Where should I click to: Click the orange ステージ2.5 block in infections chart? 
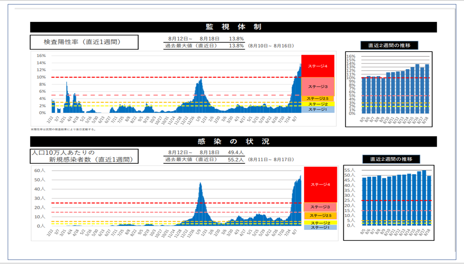320,216
